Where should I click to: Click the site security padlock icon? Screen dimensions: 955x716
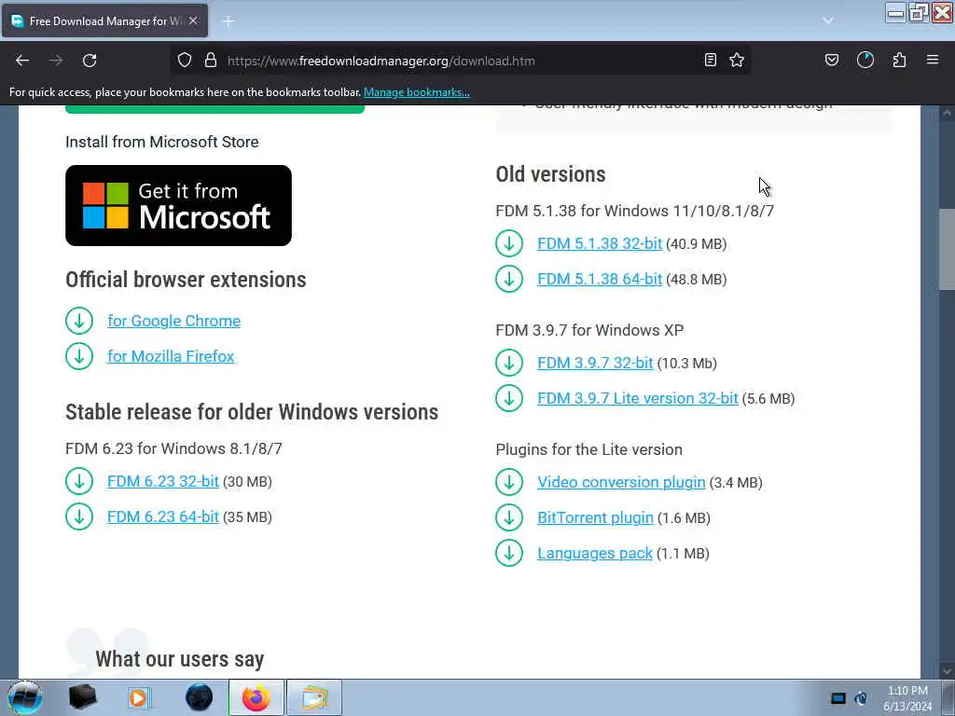tap(211, 61)
